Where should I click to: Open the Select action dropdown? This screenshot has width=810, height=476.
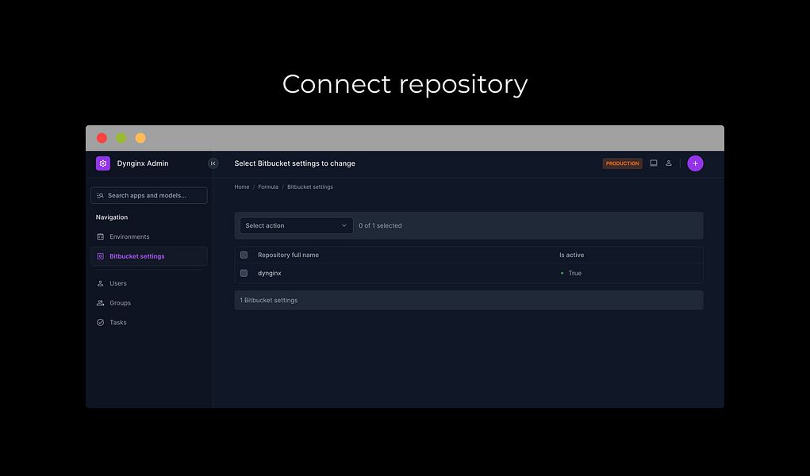[297, 225]
